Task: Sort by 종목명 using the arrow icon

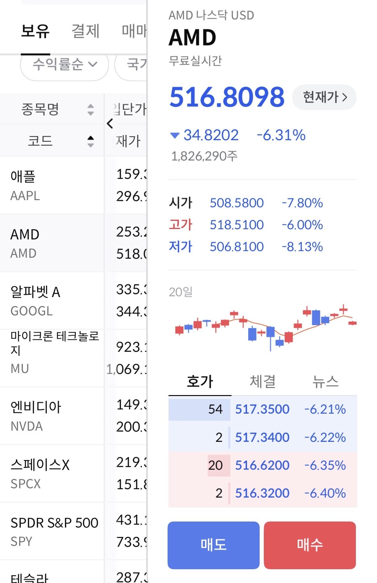Action: (x=90, y=109)
